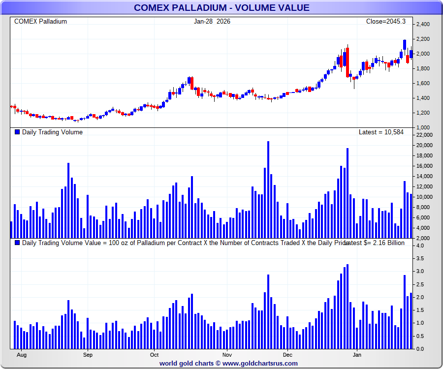
Task: Click the 22,000 label on the volume axis
Action: tap(424, 135)
